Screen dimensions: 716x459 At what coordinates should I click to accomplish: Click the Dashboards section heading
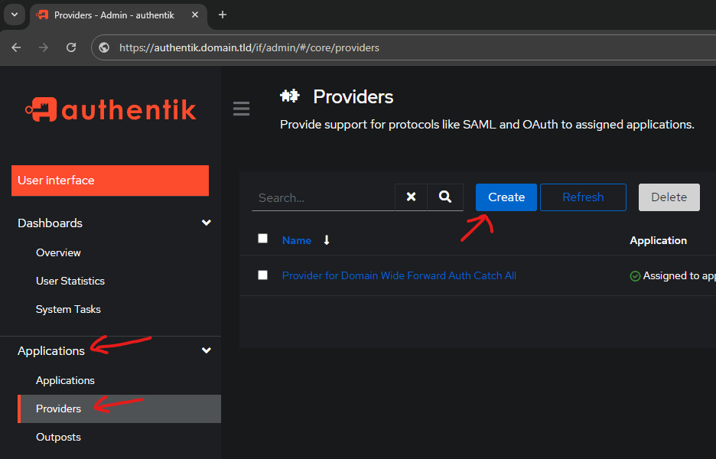(x=50, y=223)
